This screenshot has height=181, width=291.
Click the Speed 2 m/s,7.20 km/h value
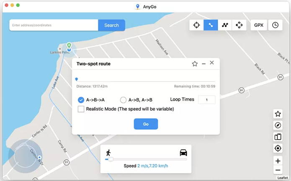pyautogui.click(x=152, y=166)
